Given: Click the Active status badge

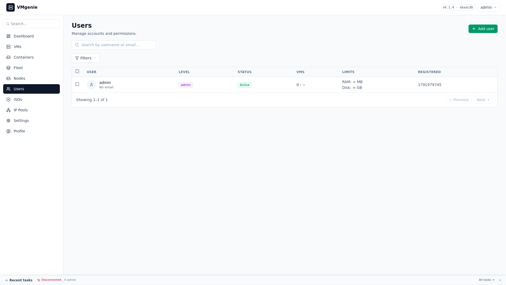Looking at the screenshot, I should click(x=245, y=85).
